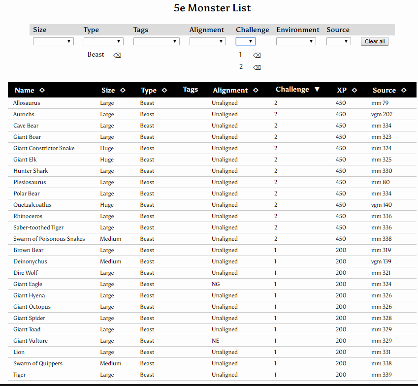The width and height of the screenshot is (418, 386).
Task: Expand the Tags filter dropdown
Action: [x=156, y=41]
